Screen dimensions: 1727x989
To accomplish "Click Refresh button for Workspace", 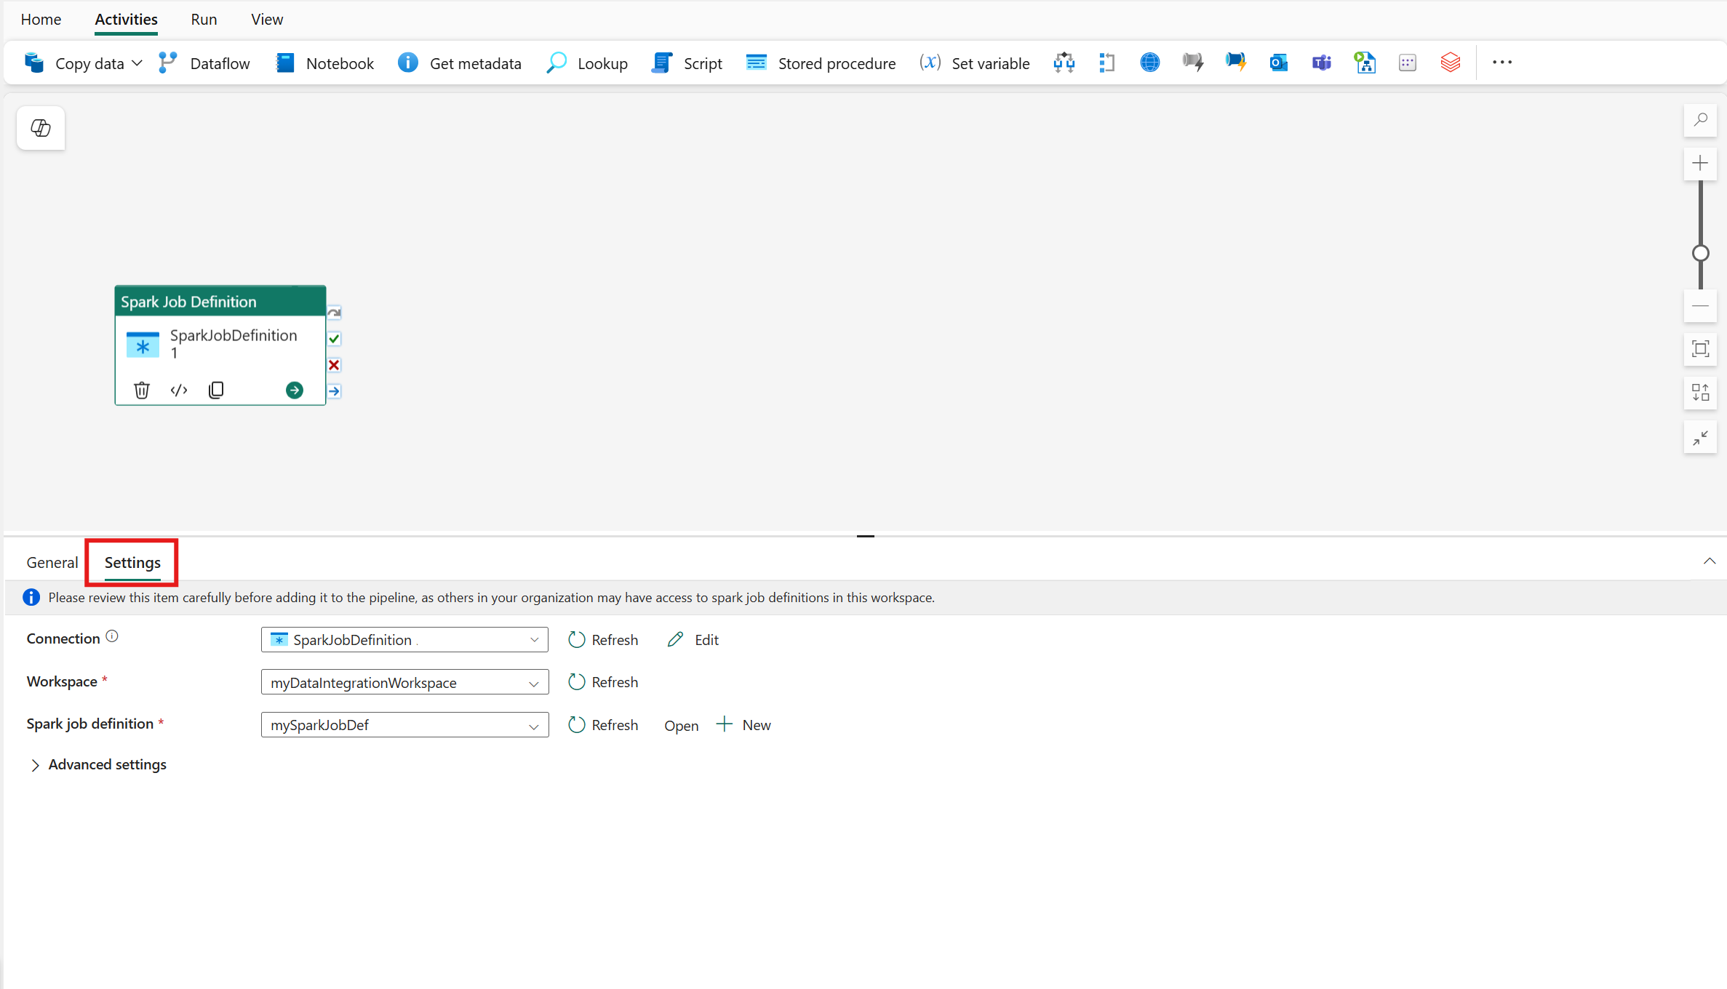I will (x=604, y=682).
